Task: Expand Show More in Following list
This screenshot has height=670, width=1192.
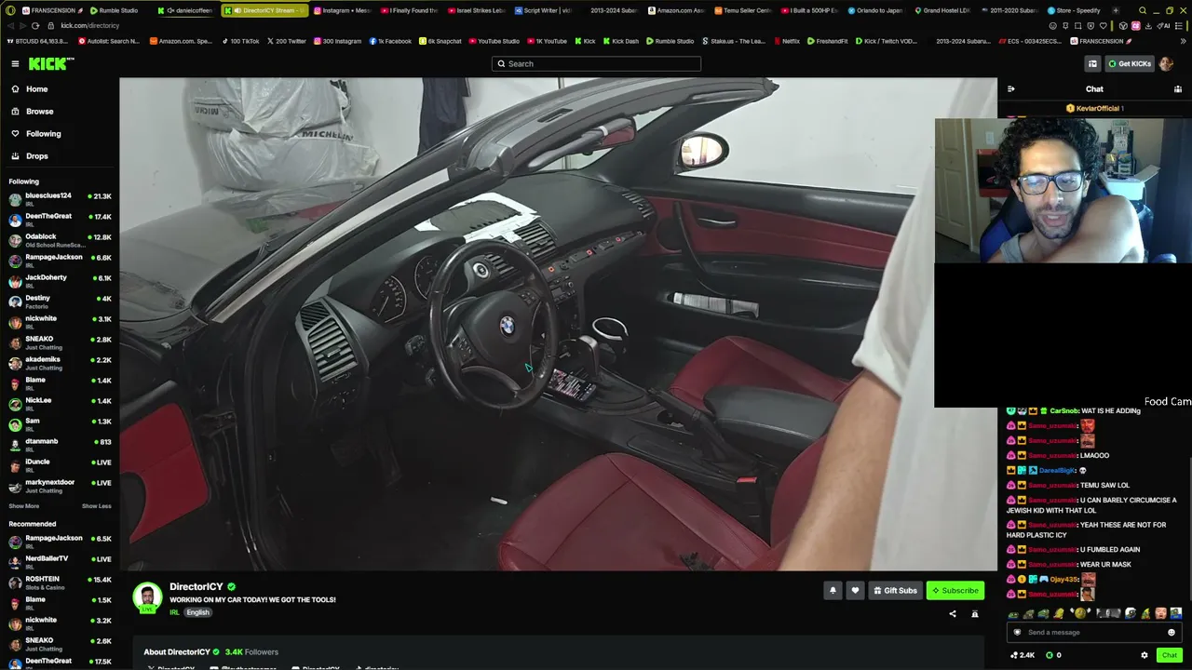Action: pyautogui.click(x=24, y=506)
